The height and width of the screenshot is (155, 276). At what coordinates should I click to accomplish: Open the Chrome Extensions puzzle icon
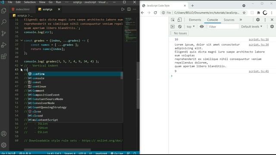[x=259, y=12]
